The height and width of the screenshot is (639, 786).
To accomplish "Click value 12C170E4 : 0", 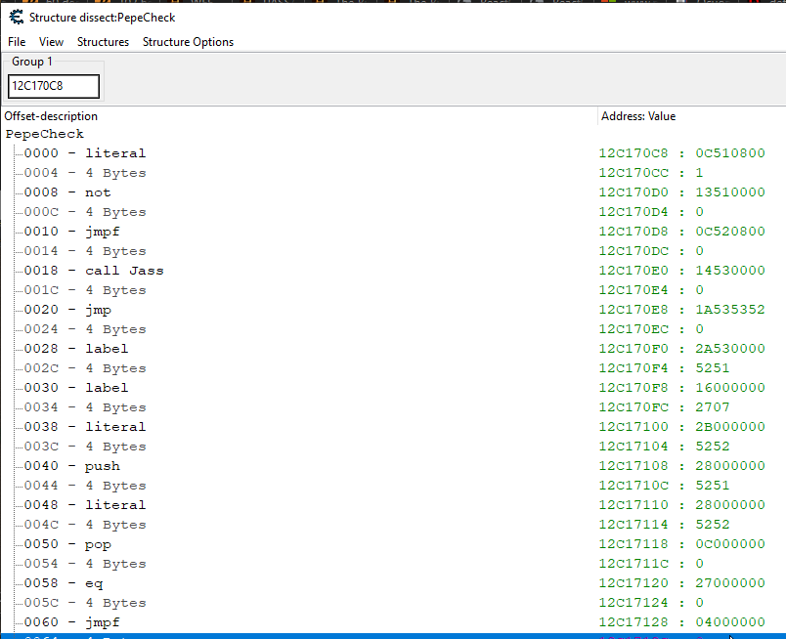I will [x=651, y=290].
